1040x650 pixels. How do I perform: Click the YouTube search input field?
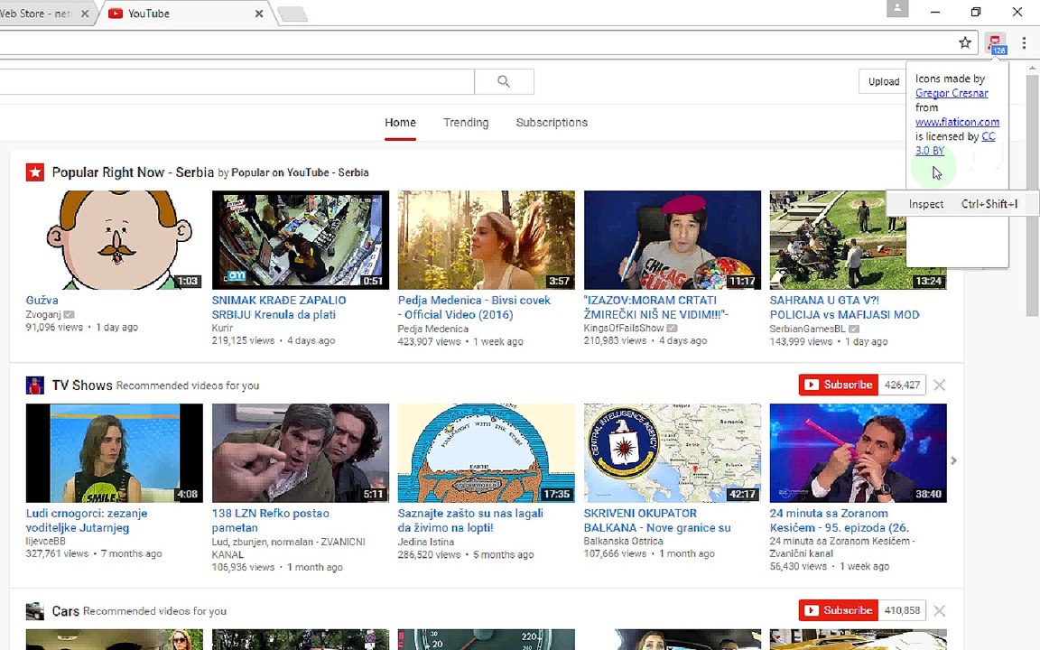[237, 81]
